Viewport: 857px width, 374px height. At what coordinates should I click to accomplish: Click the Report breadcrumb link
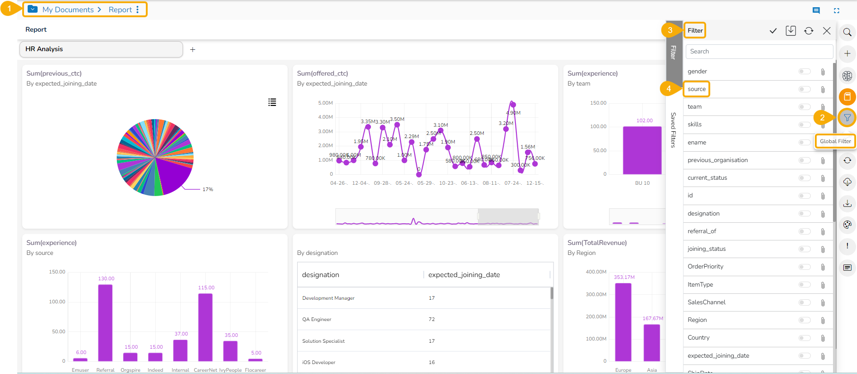120,10
